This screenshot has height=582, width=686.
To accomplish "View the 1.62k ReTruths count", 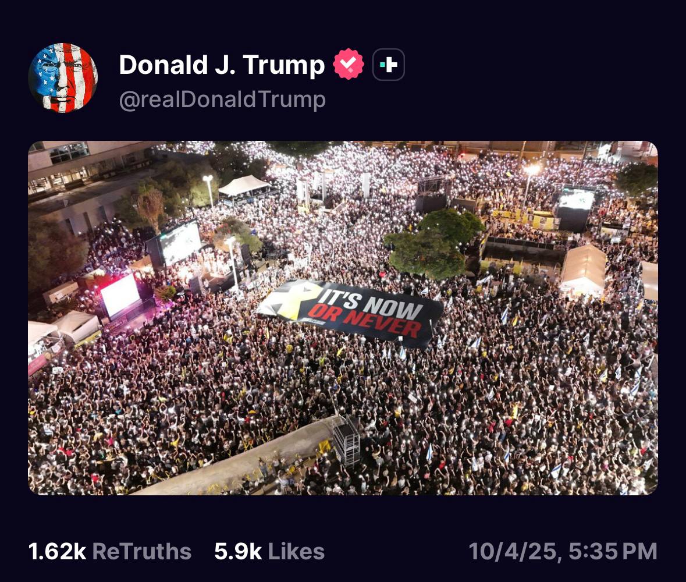I will (x=57, y=551).
